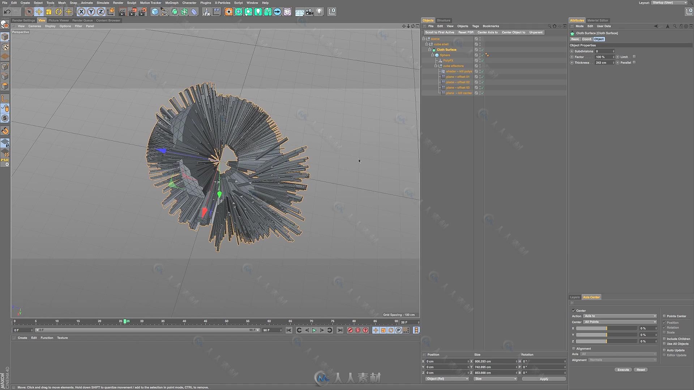Collapse the scene null in object tree
694x390 pixels.
pos(424,39)
